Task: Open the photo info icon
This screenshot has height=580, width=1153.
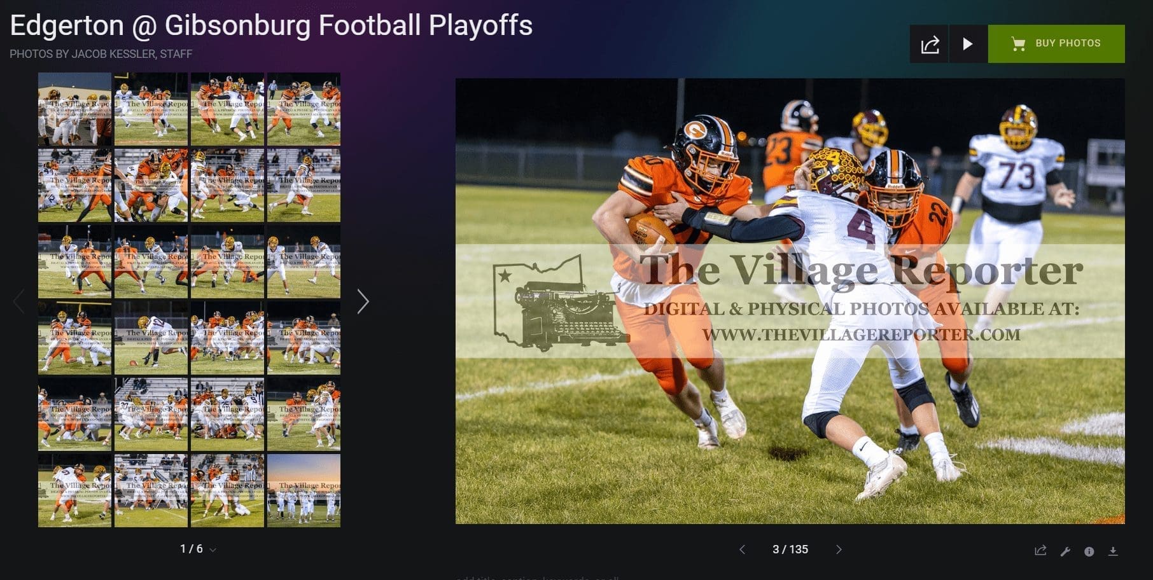Action: tap(1089, 551)
